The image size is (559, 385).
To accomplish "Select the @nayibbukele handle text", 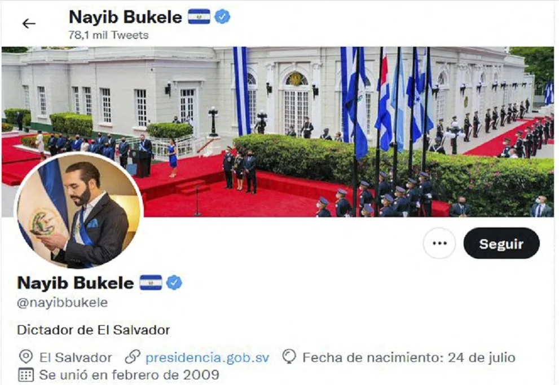I will pyautogui.click(x=63, y=302).
